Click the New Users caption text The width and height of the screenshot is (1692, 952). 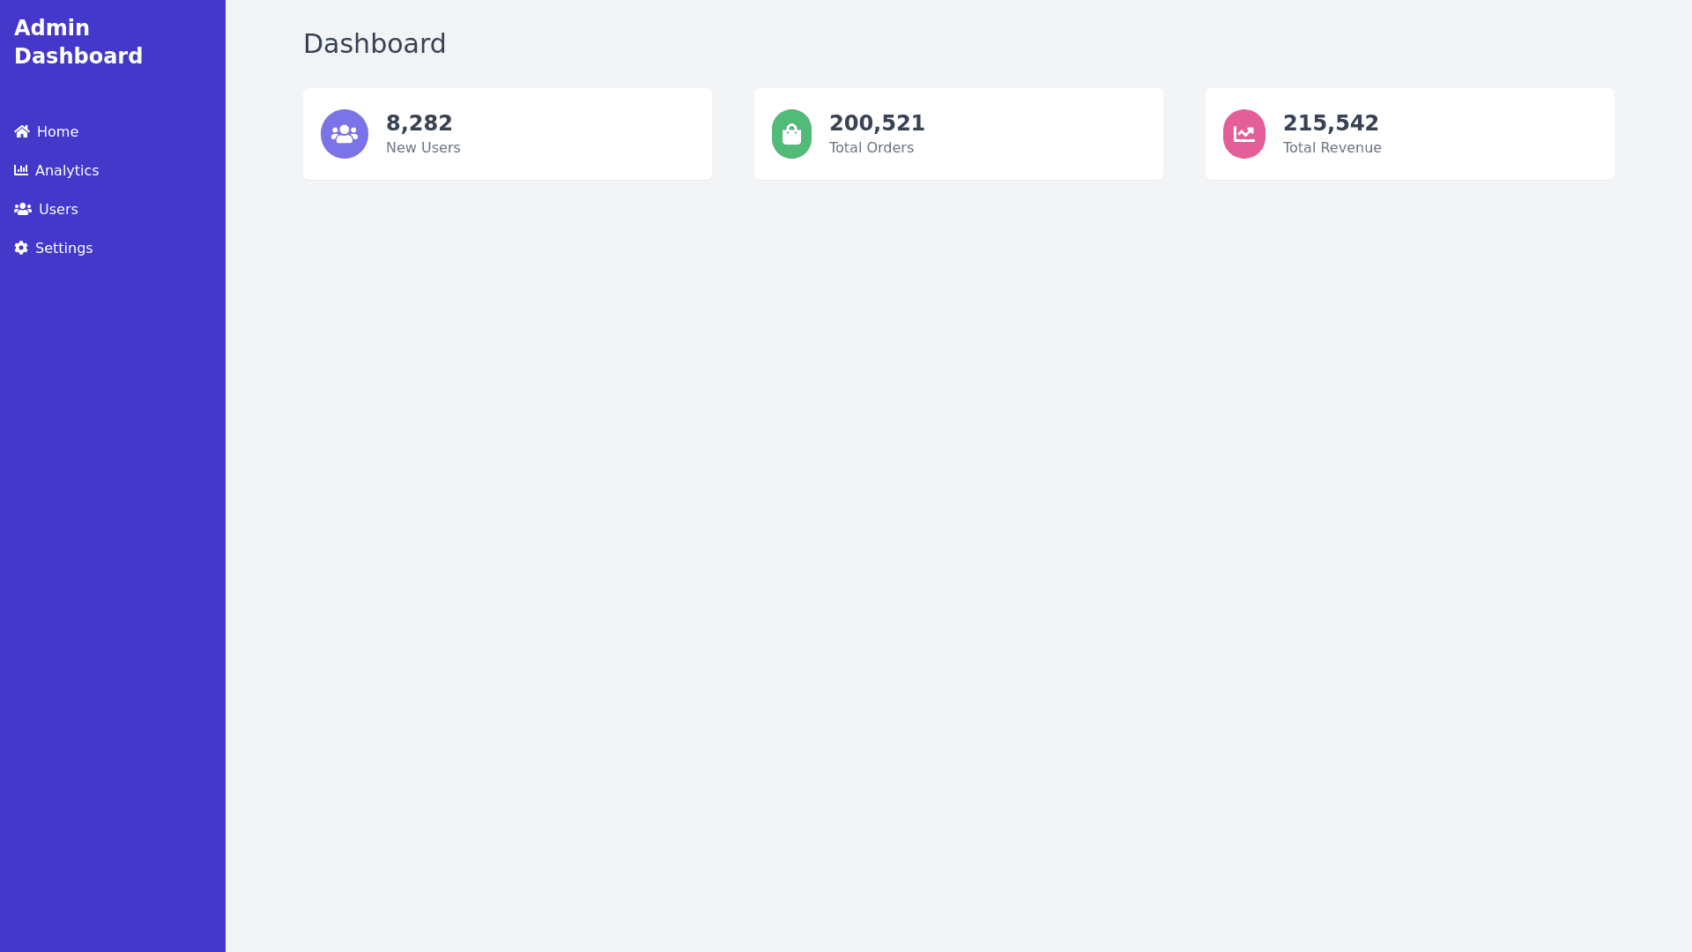(x=423, y=147)
